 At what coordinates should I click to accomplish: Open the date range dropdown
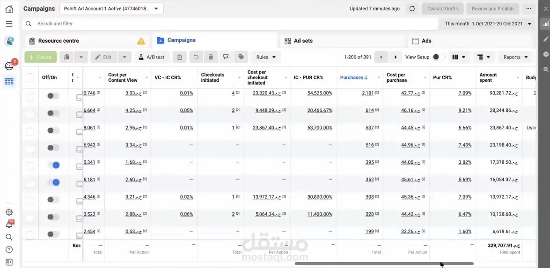pos(488,24)
